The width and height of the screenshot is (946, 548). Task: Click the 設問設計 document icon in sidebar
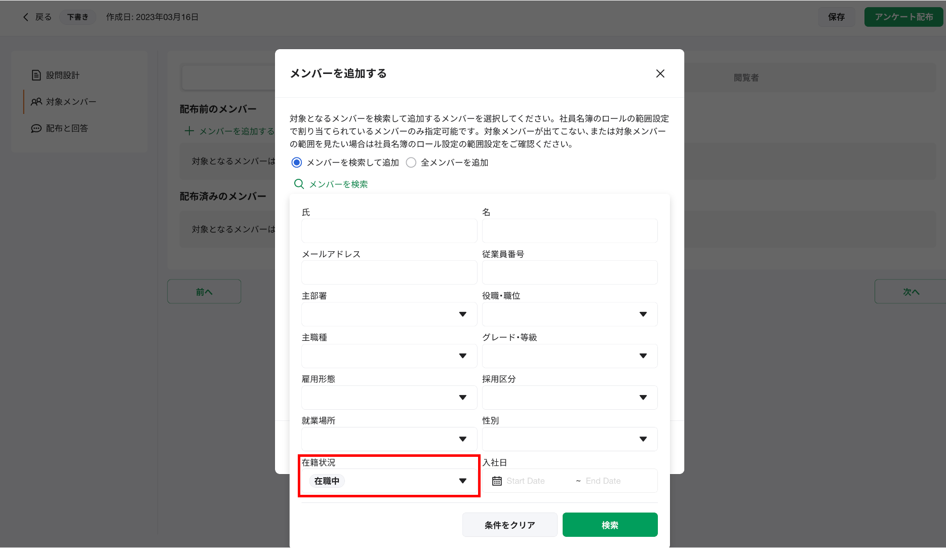[x=36, y=75]
